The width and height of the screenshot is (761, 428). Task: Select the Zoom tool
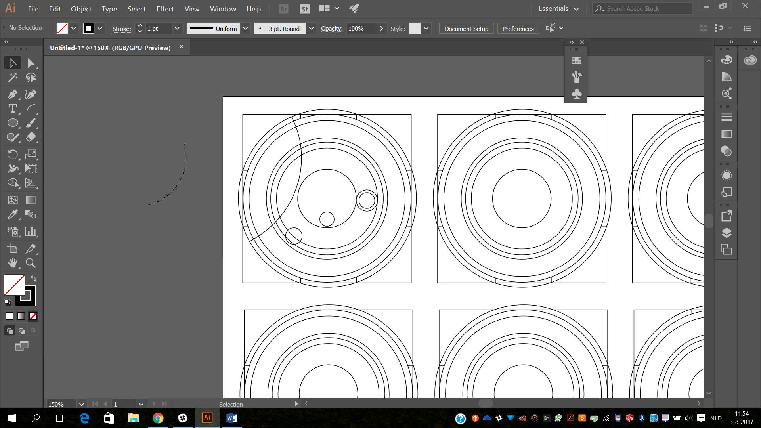[31, 263]
